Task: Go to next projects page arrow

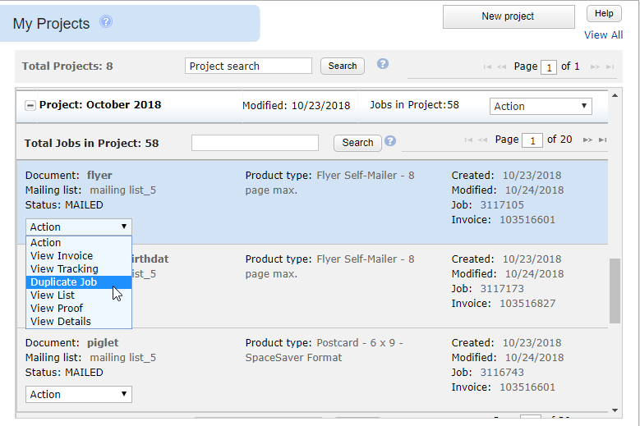Action: coord(594,66)
